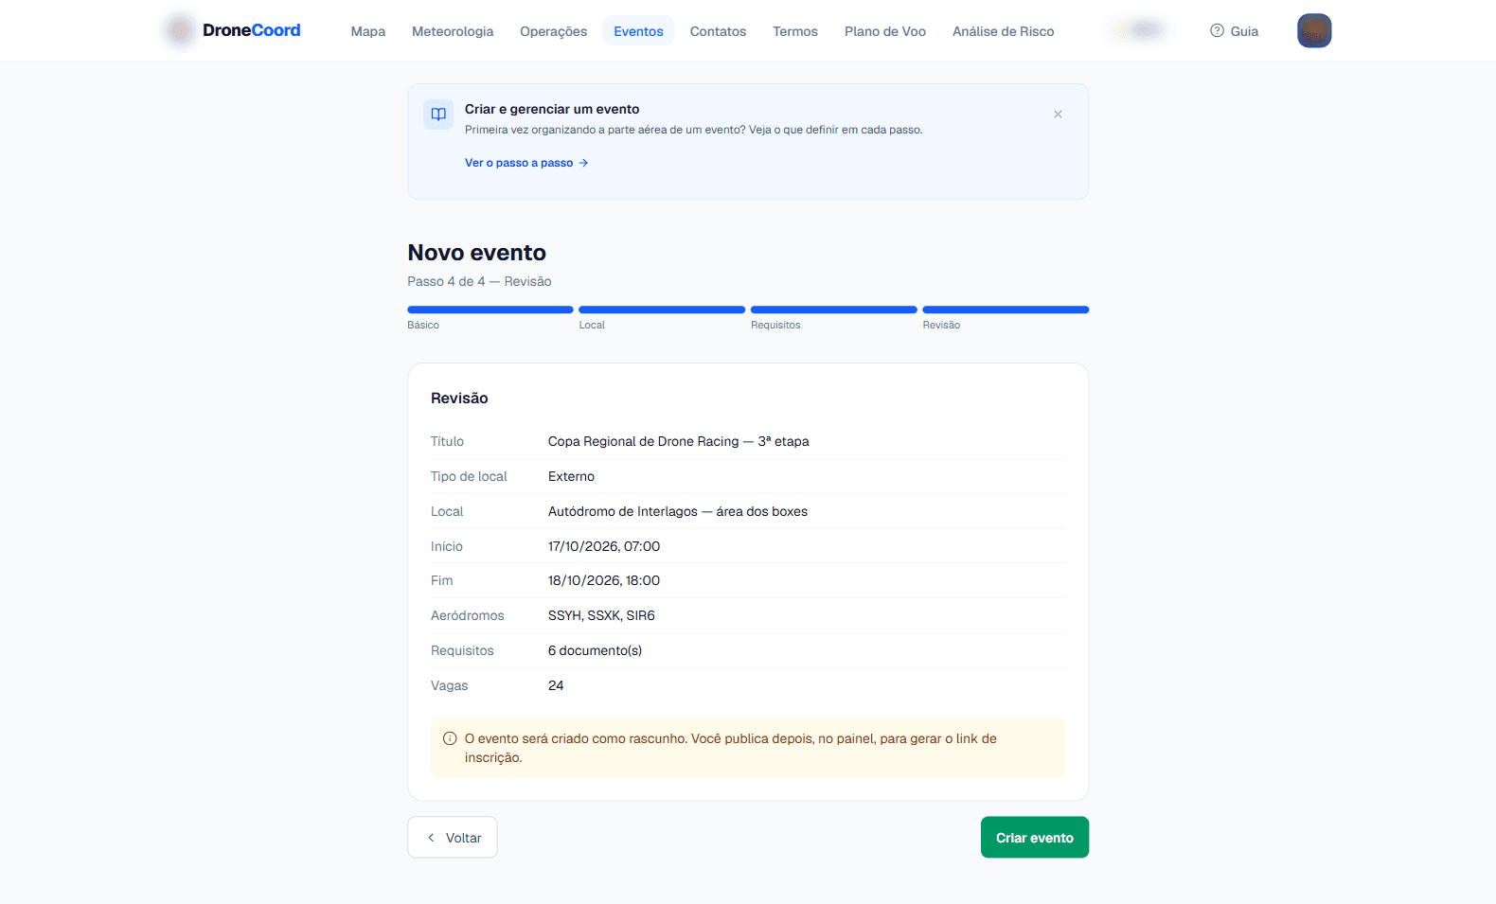The width and height of the screenshot is (1496, 904).
Task: Select the Eventos nav tab
Action: click(638, 31)
